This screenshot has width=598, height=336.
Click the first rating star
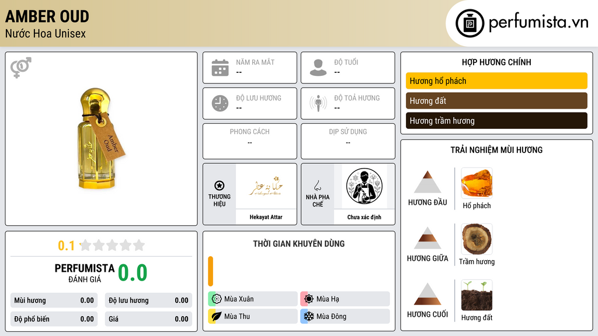85,245
